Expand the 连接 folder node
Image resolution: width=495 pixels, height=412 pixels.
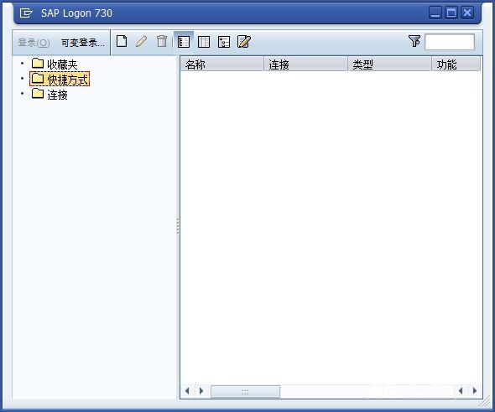tap(22, 94)
